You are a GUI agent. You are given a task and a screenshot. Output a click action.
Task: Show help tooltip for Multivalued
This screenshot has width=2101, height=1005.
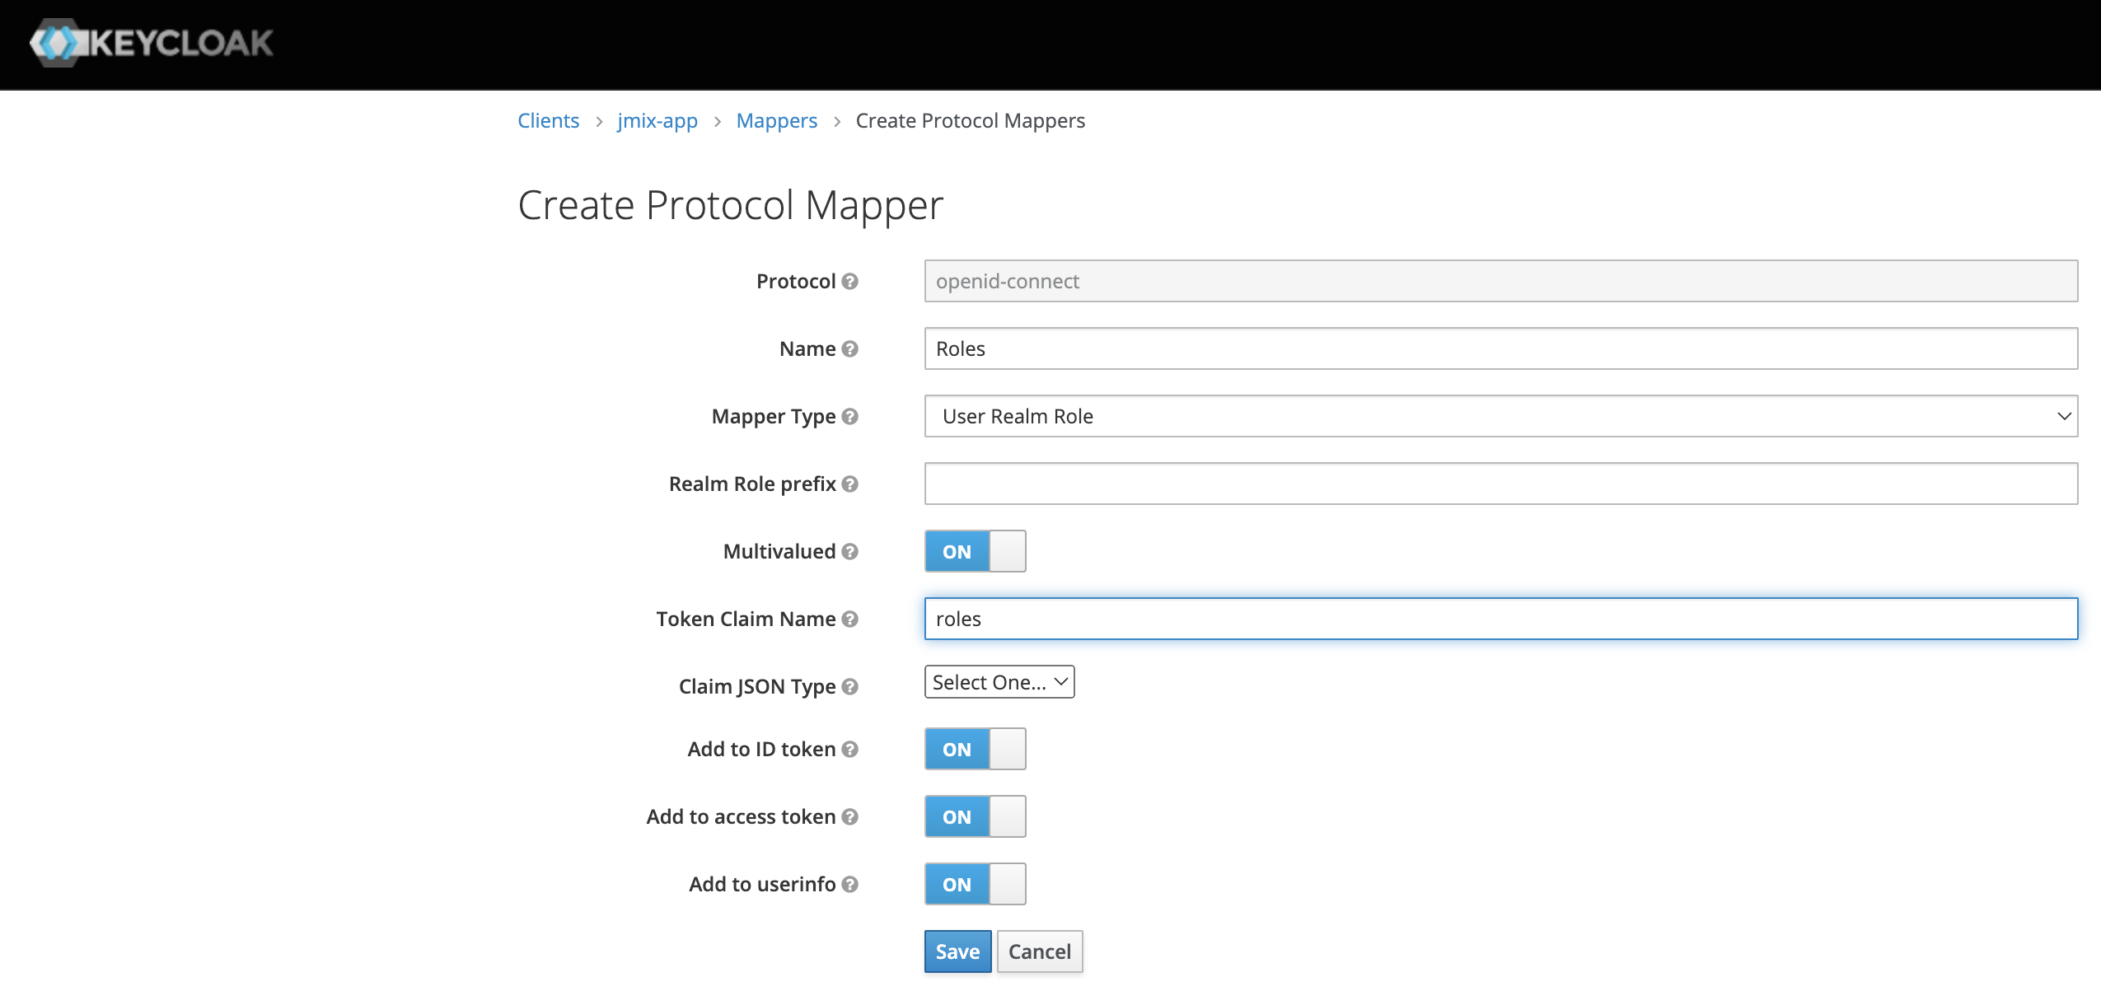(850, 552)
